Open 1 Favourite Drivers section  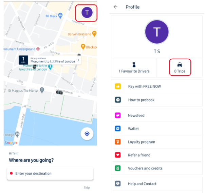pyautogui.click(x=134, y=68)
